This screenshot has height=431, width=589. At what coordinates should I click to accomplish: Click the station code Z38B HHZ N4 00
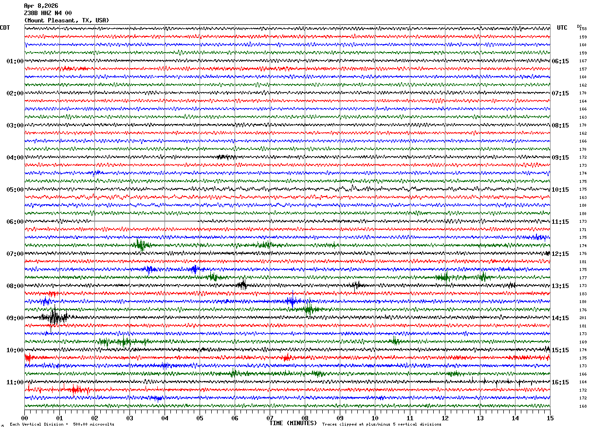click(48, 13)
